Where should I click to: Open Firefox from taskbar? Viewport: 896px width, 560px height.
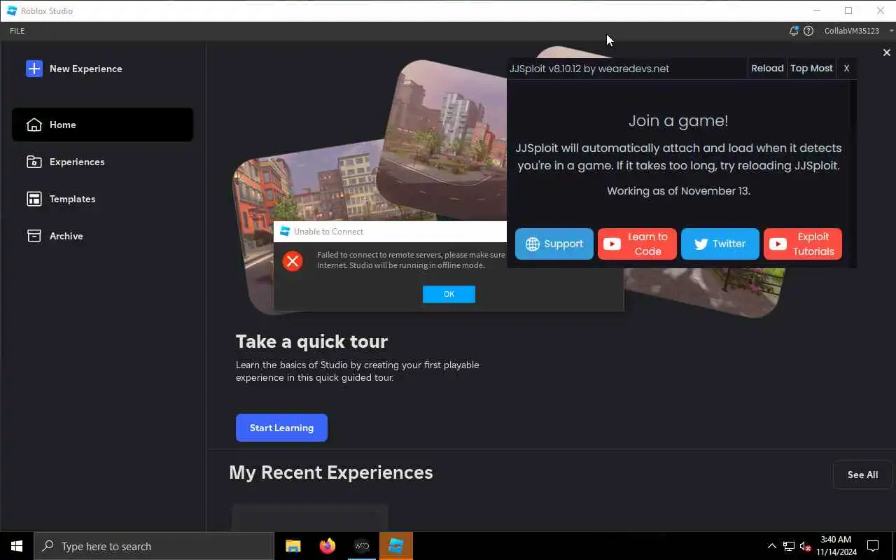pyautogui.click(x=327, y=546)
